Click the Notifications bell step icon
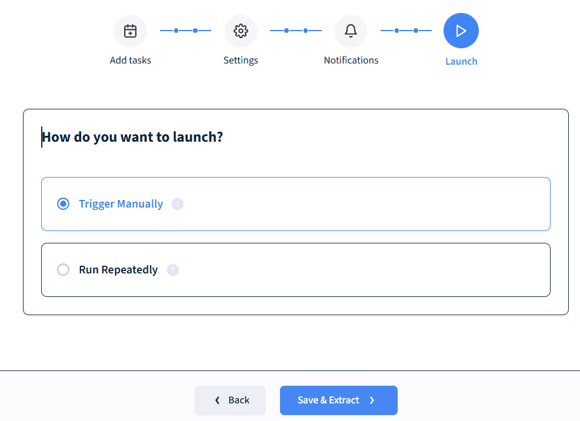Image resolution: width=580 pixels, height=421 pixels. coord(351,31)
